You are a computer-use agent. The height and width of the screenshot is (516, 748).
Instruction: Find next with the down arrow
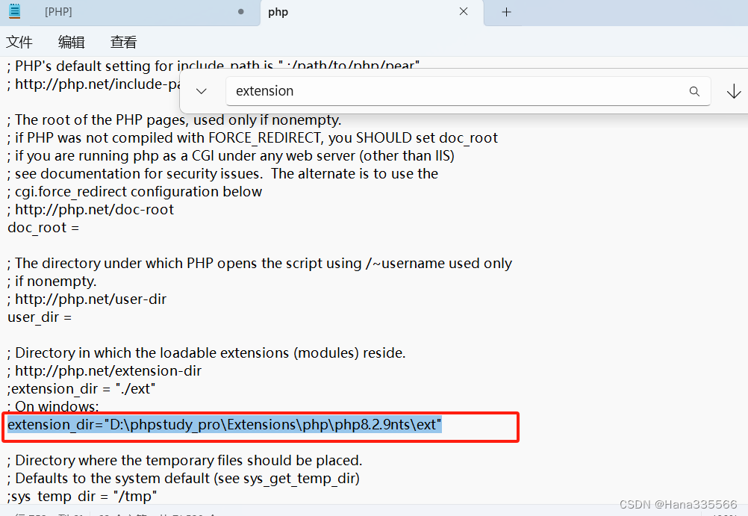pos(734,91)
